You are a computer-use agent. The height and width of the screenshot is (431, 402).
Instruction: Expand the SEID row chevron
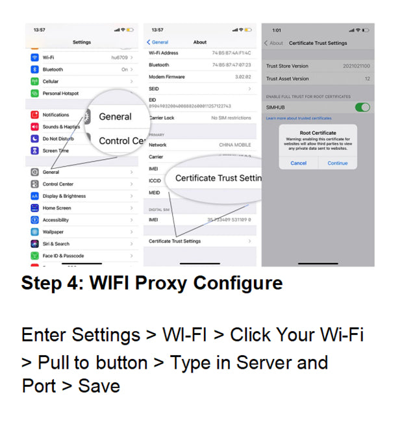[x=249, y=89]
